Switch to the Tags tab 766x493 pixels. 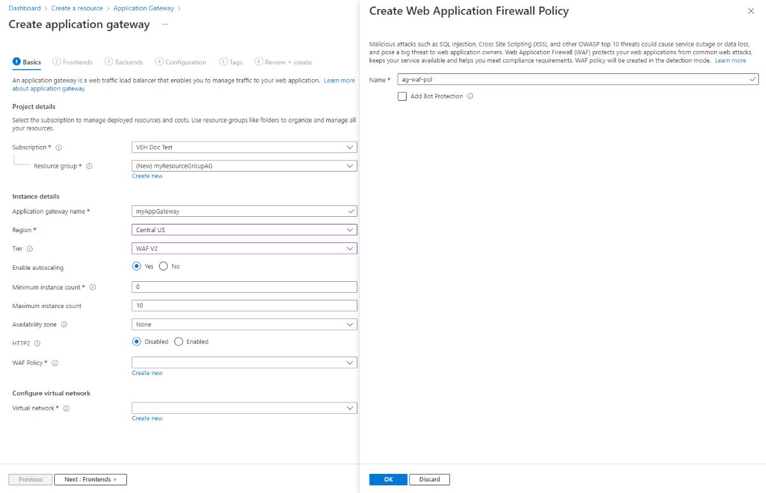230,62
